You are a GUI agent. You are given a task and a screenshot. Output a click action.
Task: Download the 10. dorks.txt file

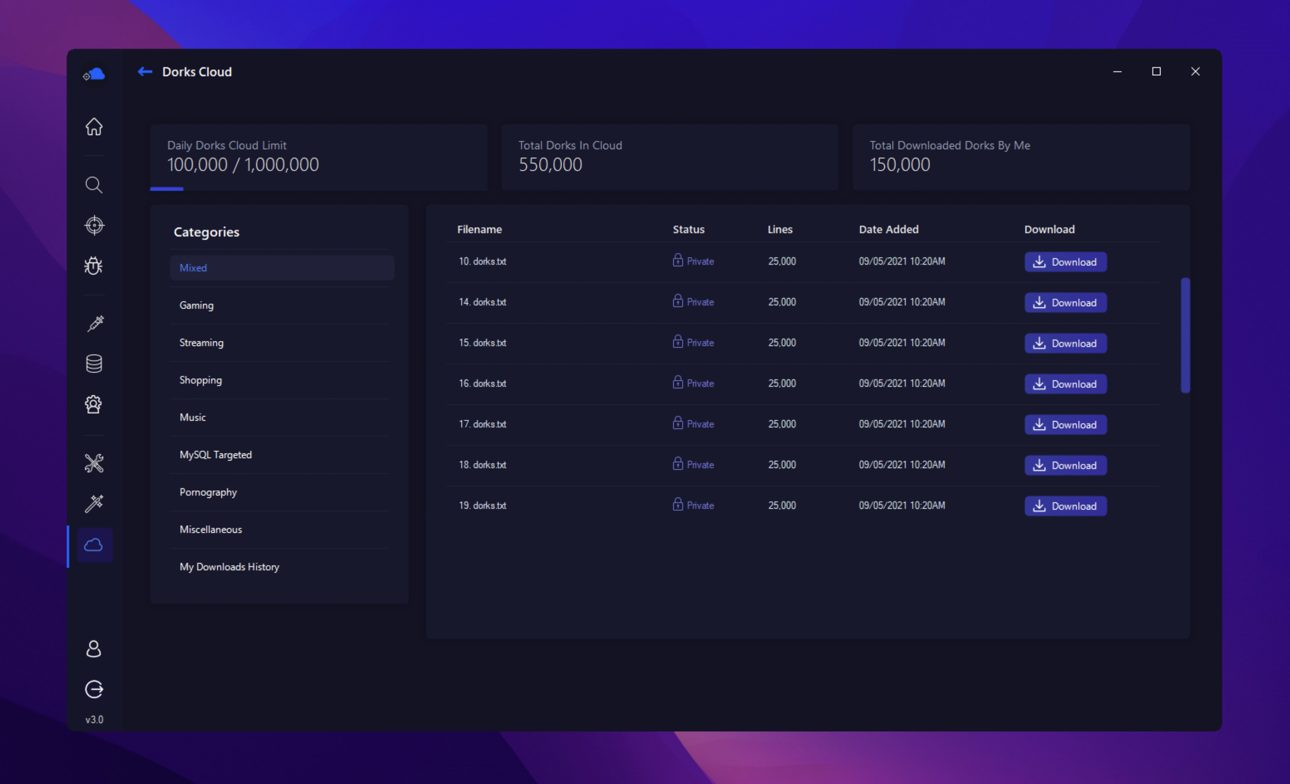click(x=1065, y=262)
